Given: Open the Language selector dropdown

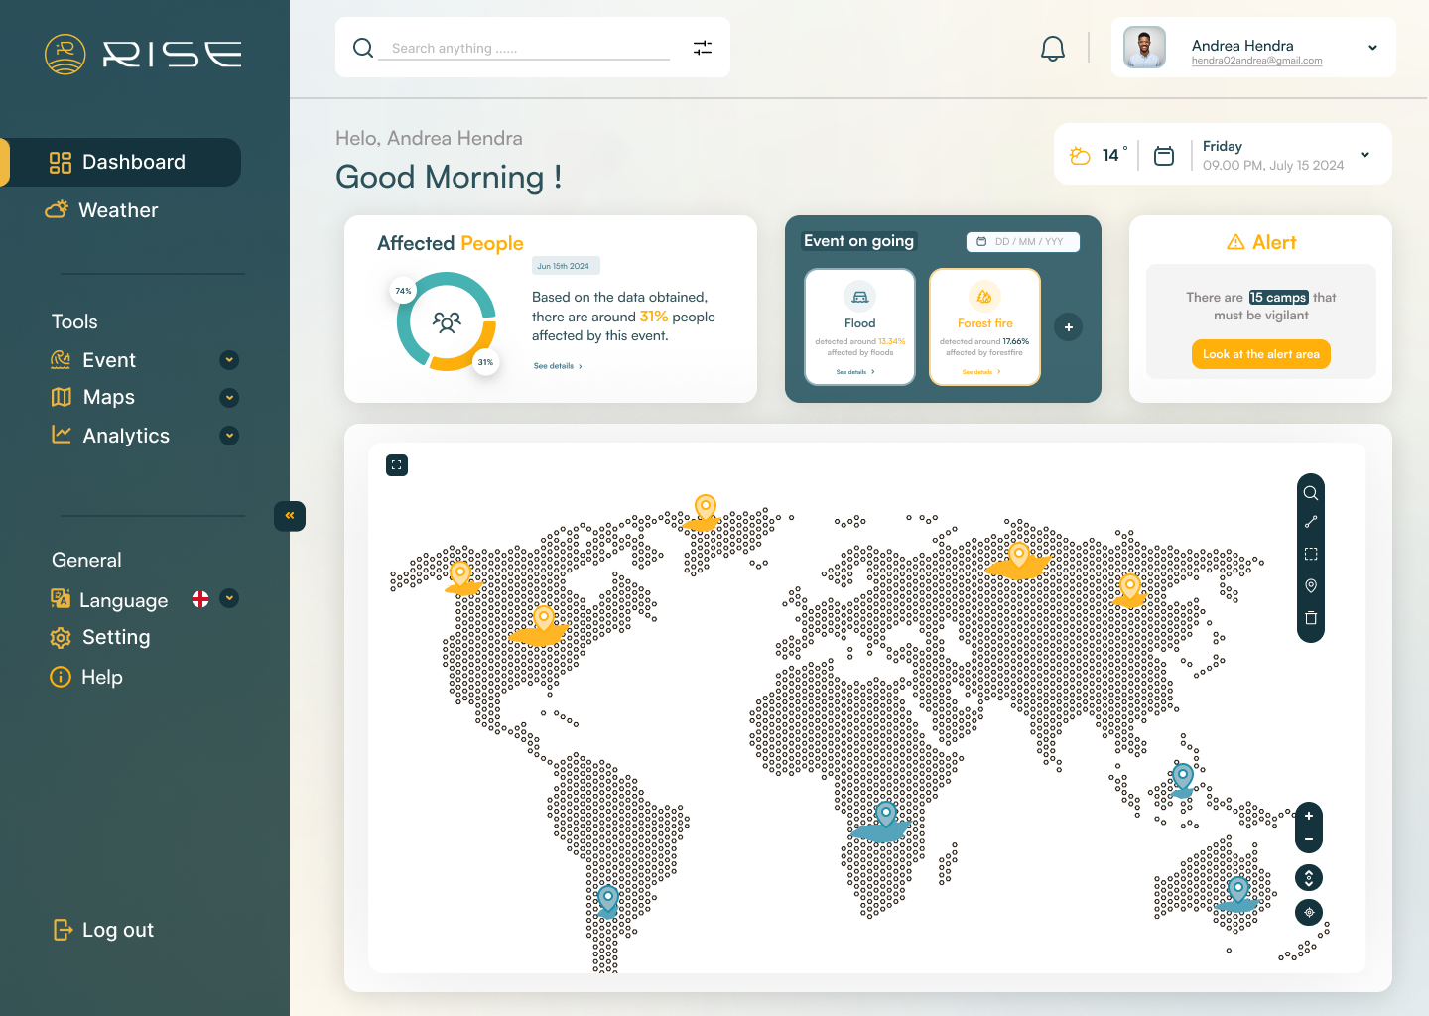Looking at the screenshot, I should tap(229, 598).
